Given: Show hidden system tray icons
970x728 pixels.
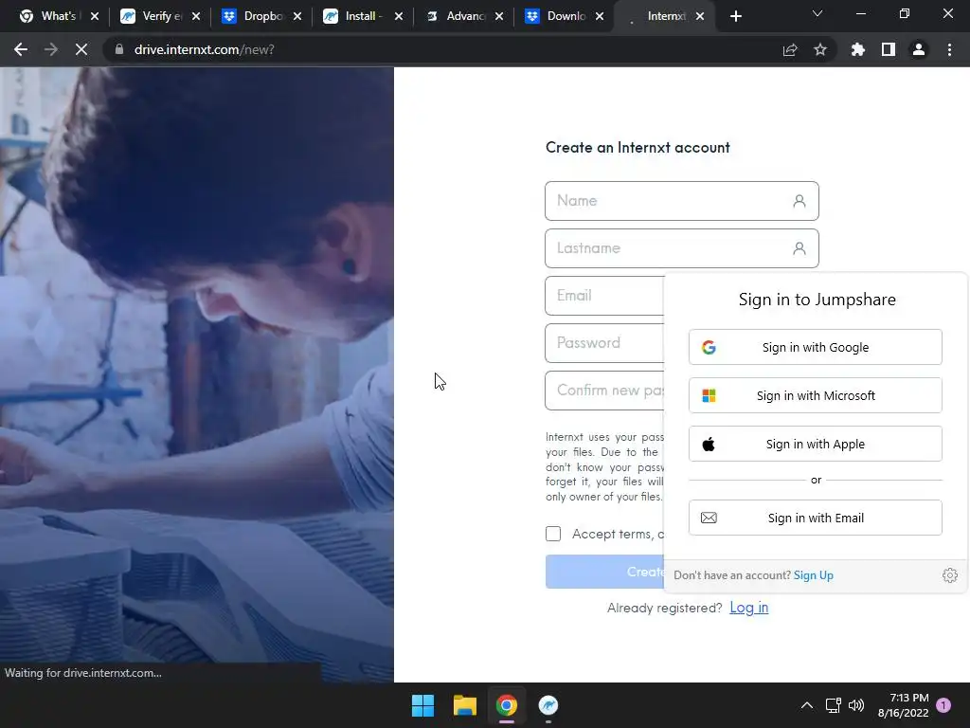Looking at the screenshot, I should (x=807, y=705).
